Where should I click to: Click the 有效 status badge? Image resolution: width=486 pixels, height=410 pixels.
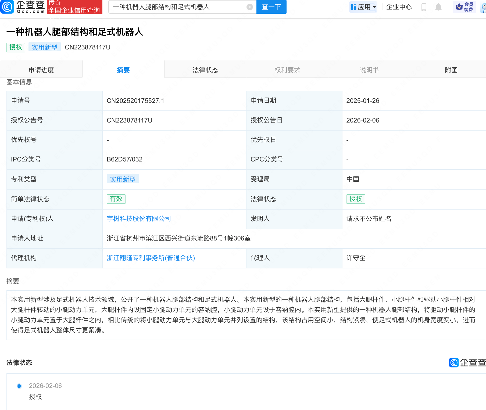point(116,199)
